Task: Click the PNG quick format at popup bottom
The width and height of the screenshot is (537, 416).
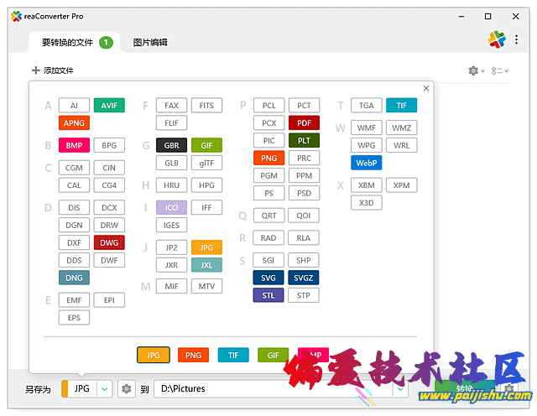Action: click(193, 355)
